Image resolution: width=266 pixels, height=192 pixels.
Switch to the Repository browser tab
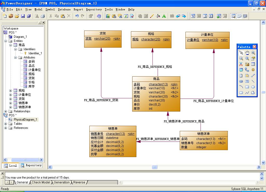tap(31, 165)
